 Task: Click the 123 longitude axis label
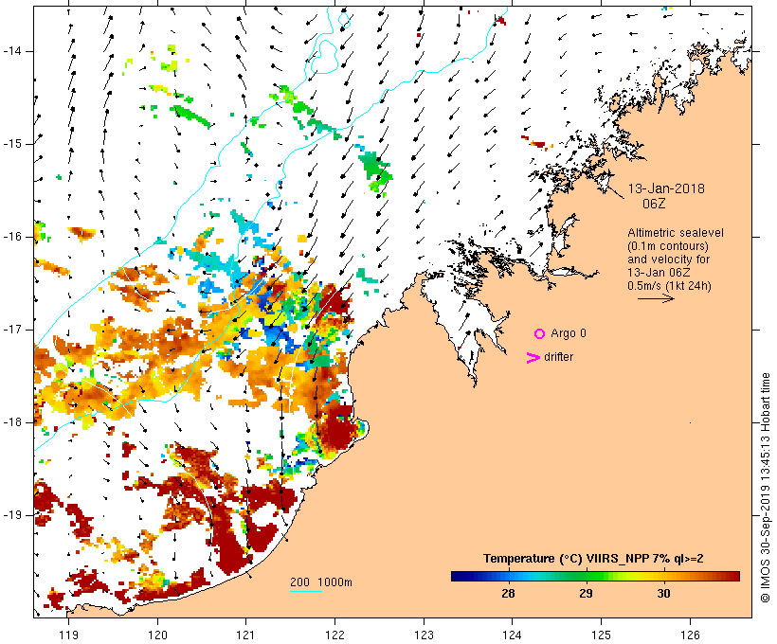[x=424, y=635]
